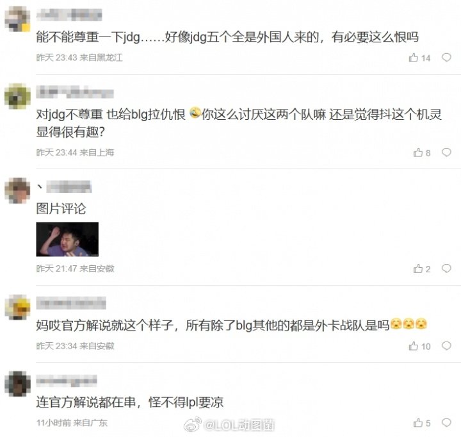Screen dimensions: 461x437
Task: Reply to the 图片评论 comment
Action: click(x=446, y=268)
